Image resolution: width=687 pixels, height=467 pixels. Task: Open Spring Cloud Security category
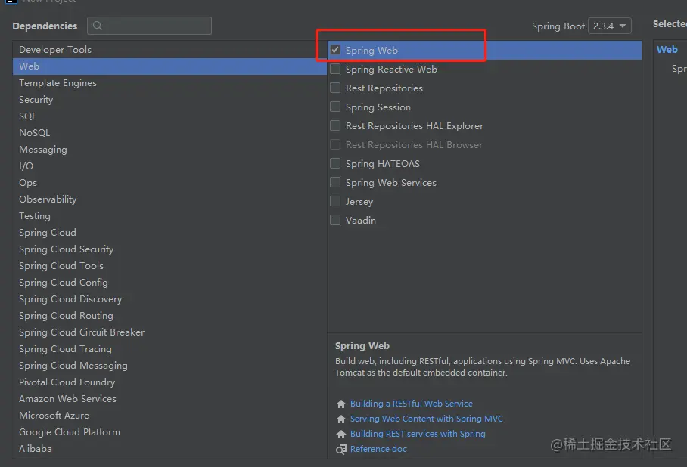point(169,249)
